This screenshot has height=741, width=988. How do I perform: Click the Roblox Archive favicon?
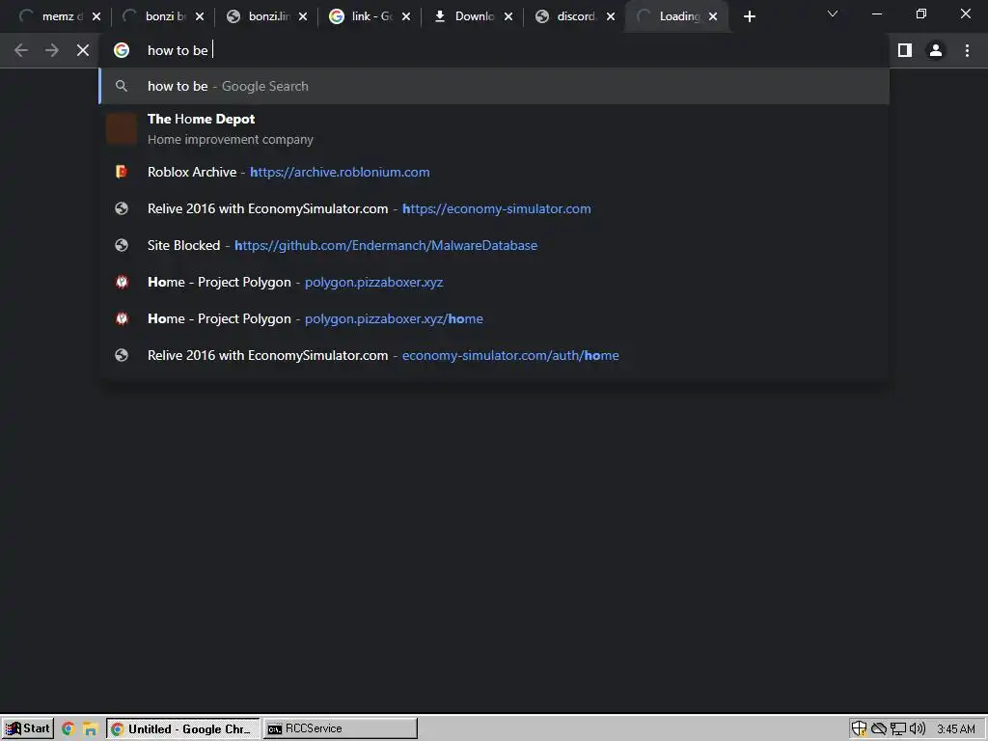pos(122,172)
